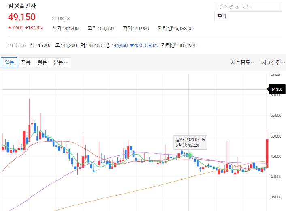This screenshot has width=286, height=211.
Task: Select the 일봉 daily chart tab
Action: tap(9, 62)
